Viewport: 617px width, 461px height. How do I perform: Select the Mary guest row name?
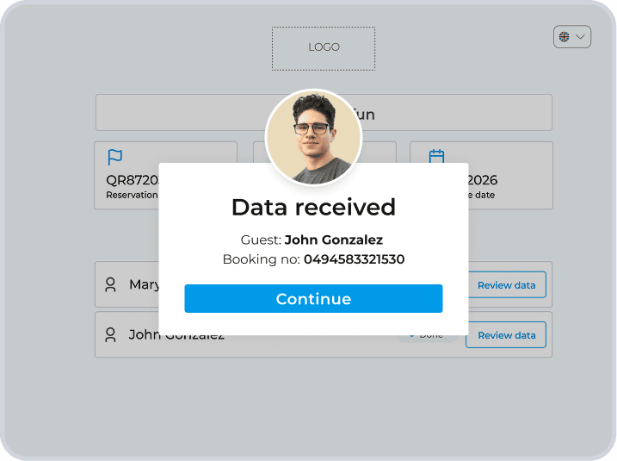(144, 284)
